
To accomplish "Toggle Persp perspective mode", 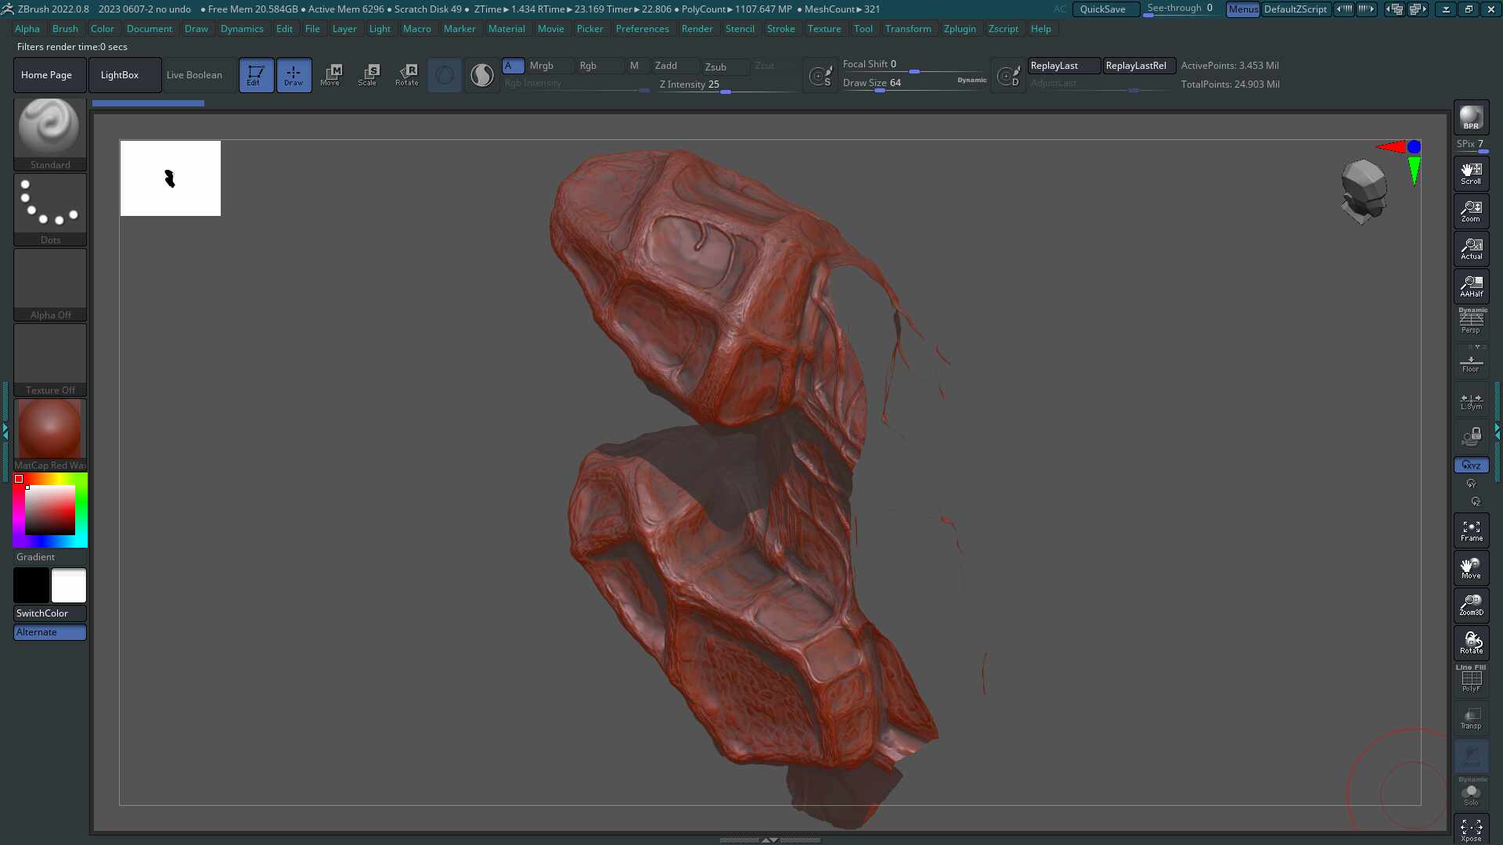I will coord(1471,322).
